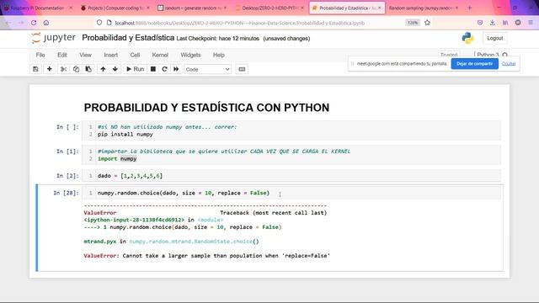Open the Help menu
The width and height of the screenshot is (539, 303).
coord(219,55)
